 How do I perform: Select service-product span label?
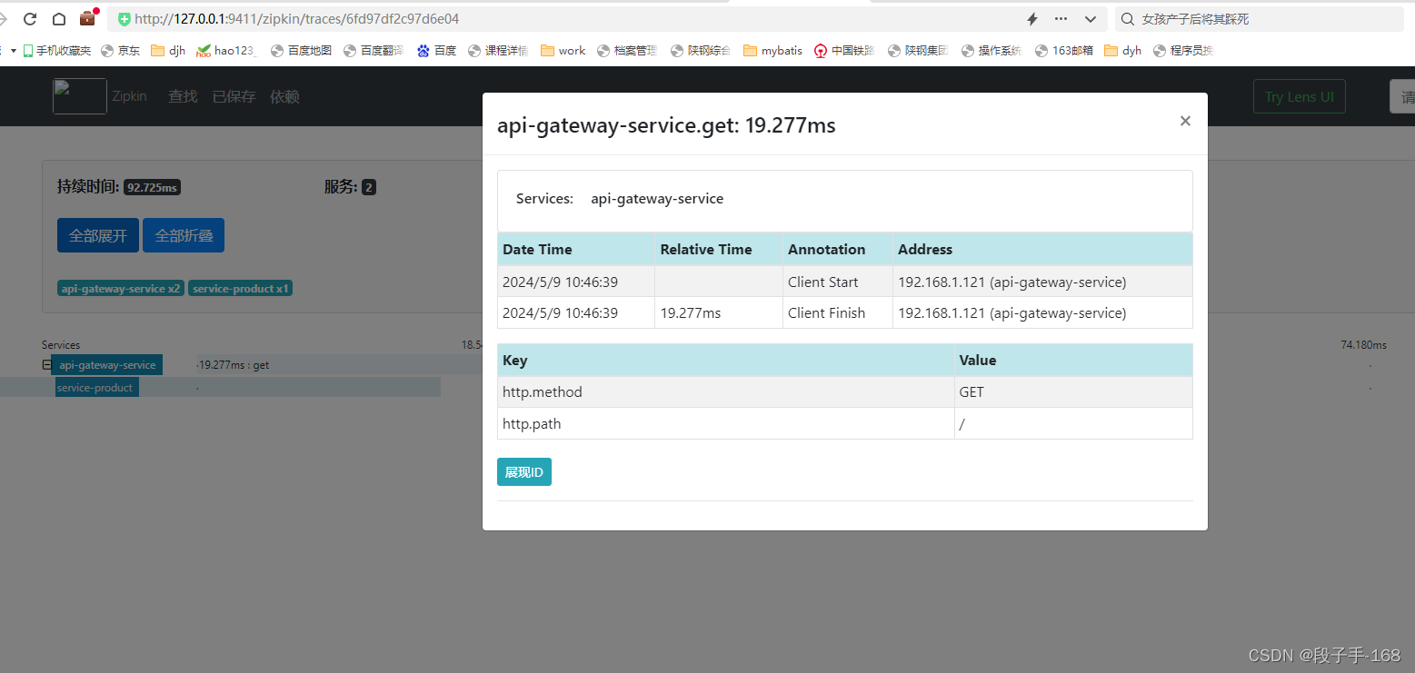pos(95,388)
